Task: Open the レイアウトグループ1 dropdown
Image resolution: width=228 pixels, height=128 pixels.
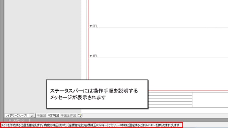Action: click(32, 116)
